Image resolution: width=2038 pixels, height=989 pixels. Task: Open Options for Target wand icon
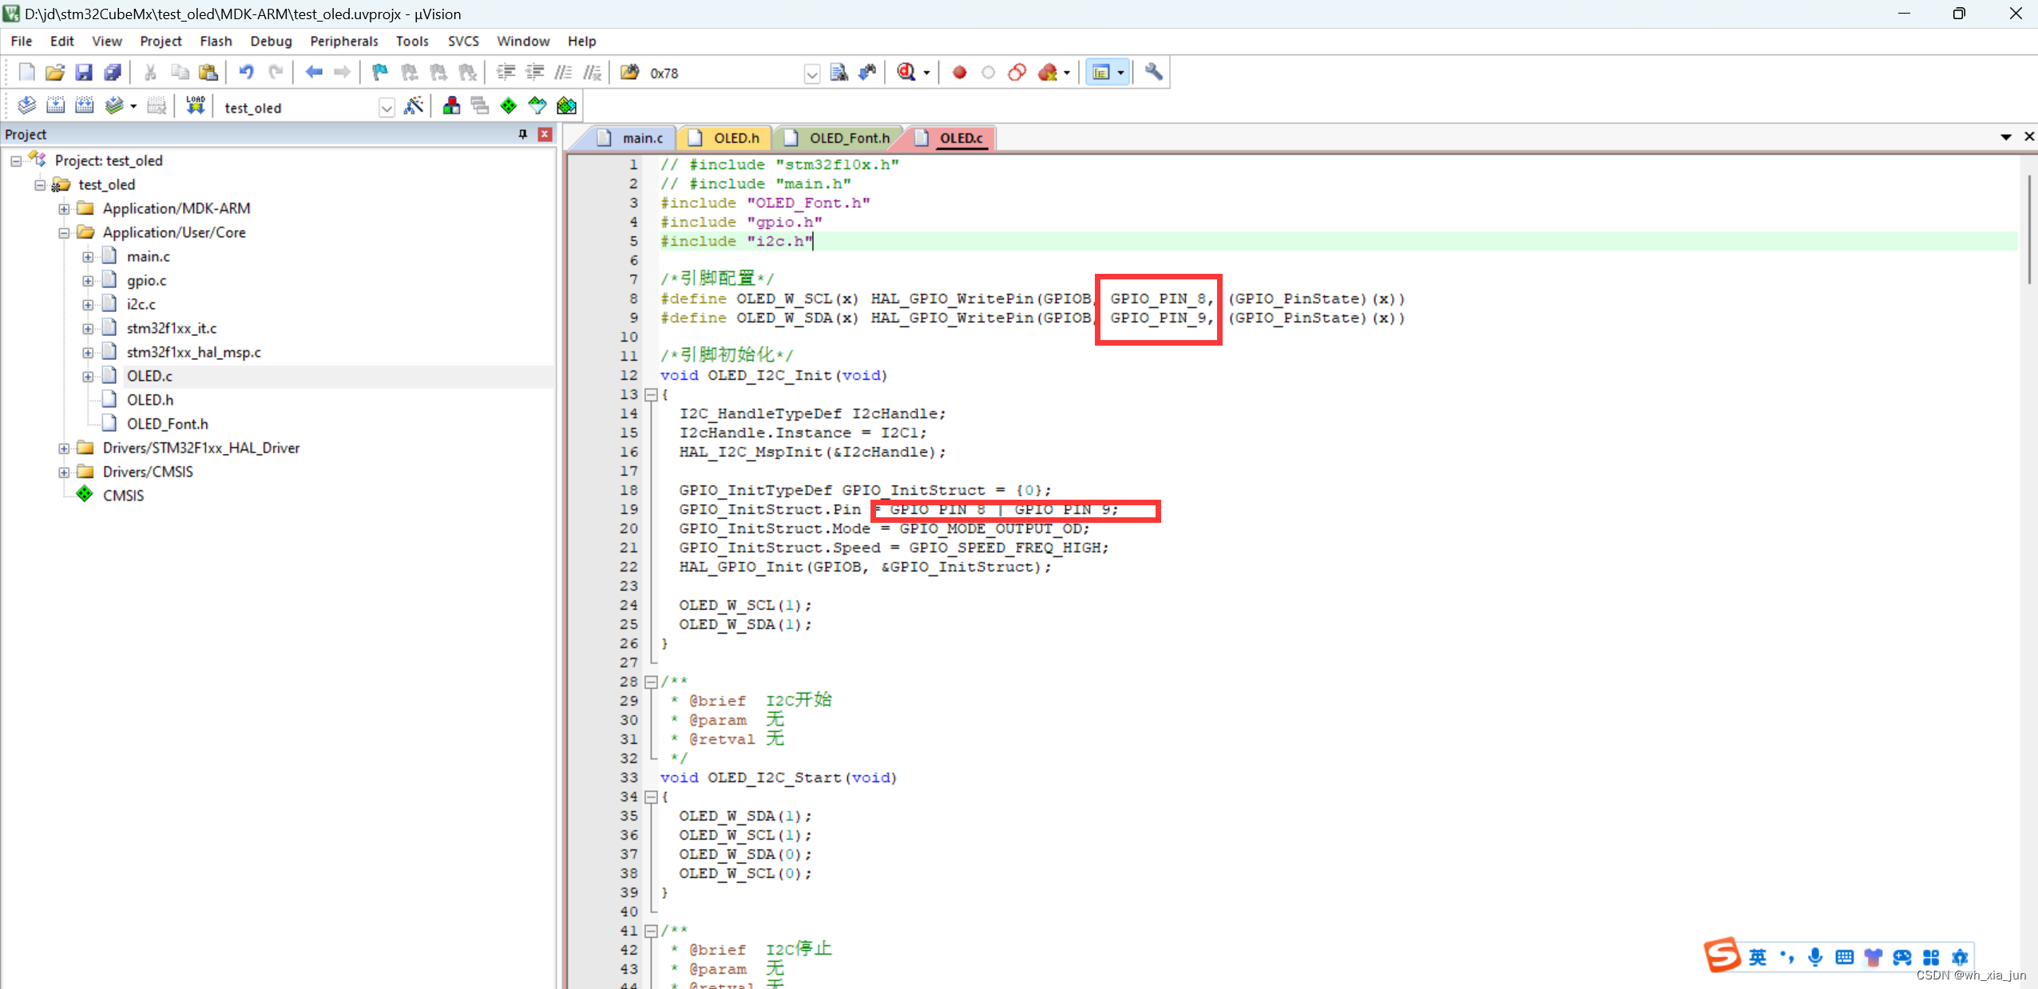point(414,105)
